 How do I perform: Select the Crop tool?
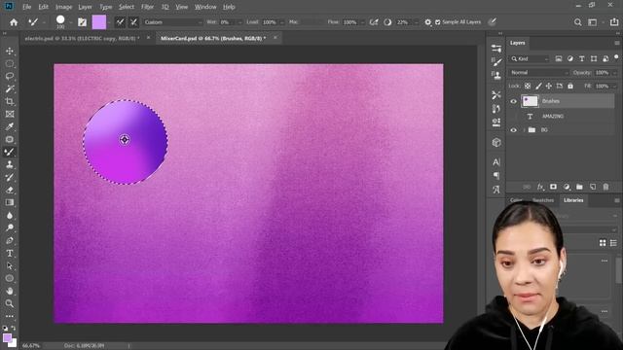(10, 101)
